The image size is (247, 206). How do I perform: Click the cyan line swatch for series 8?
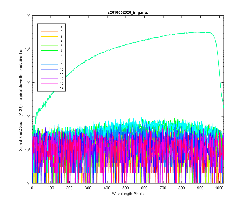[49, 60]
